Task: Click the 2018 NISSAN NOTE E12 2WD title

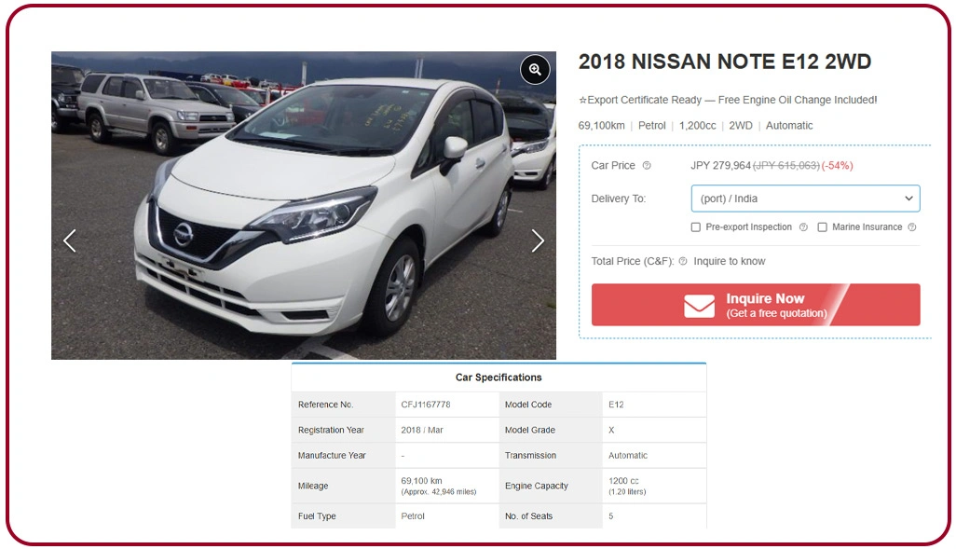Action: (x=724, y=62)
